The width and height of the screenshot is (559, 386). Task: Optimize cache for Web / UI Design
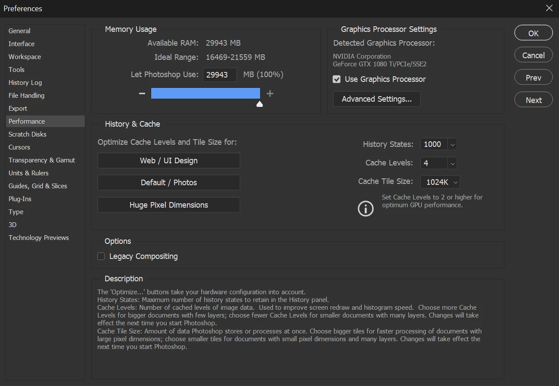click(x=169, y=161)
